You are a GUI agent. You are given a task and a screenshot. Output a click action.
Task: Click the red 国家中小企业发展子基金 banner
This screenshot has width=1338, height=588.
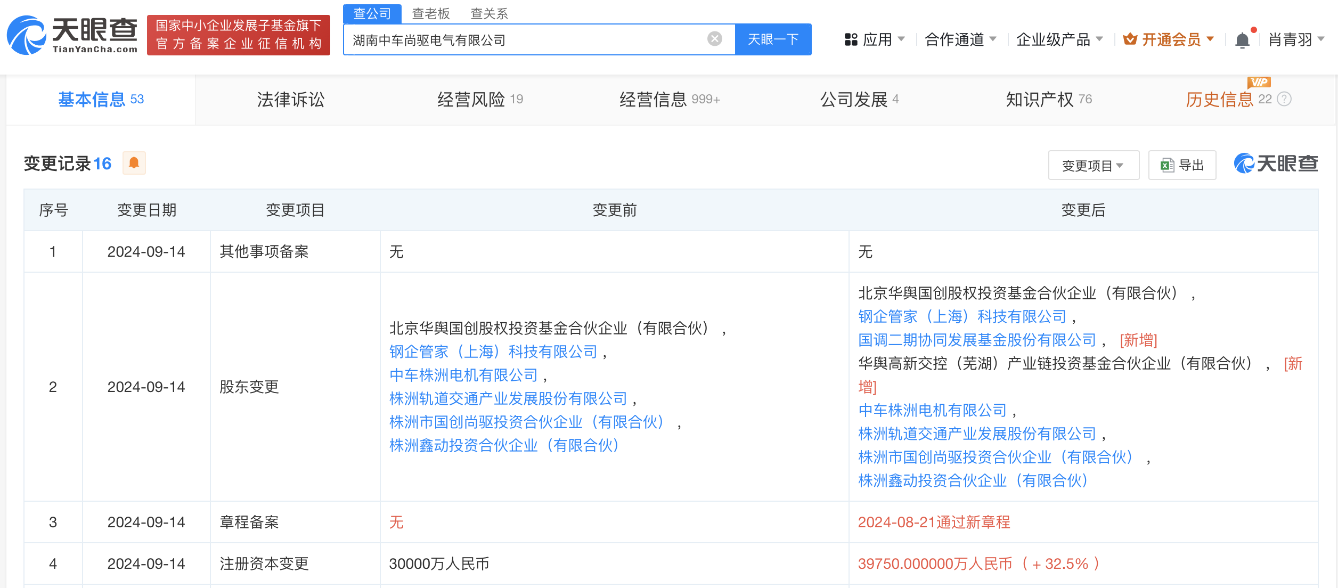tap(238, 35)
